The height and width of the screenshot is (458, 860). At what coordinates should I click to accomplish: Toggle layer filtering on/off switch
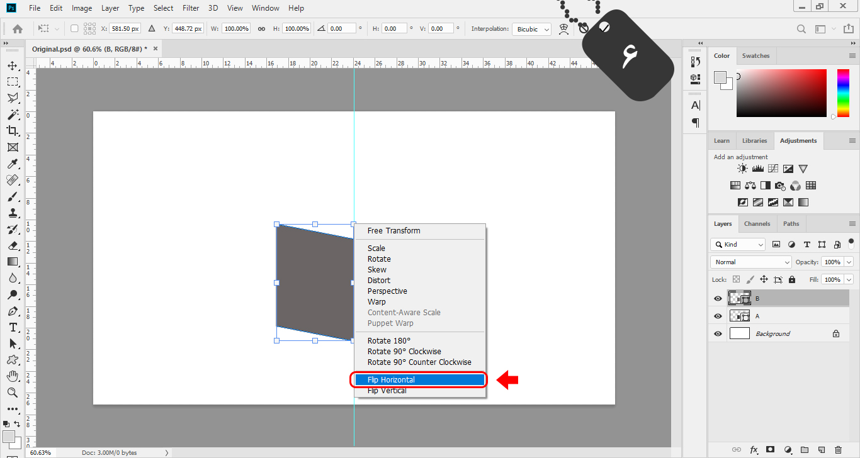coord(851,242)
